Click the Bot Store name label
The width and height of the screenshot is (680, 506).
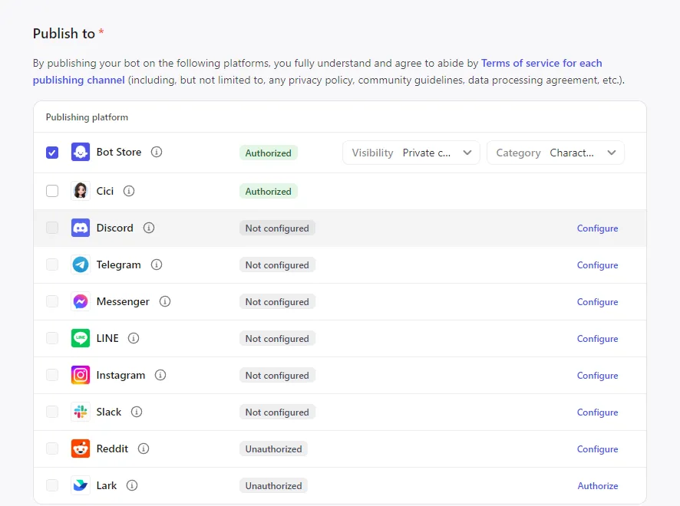click(119, 152)
